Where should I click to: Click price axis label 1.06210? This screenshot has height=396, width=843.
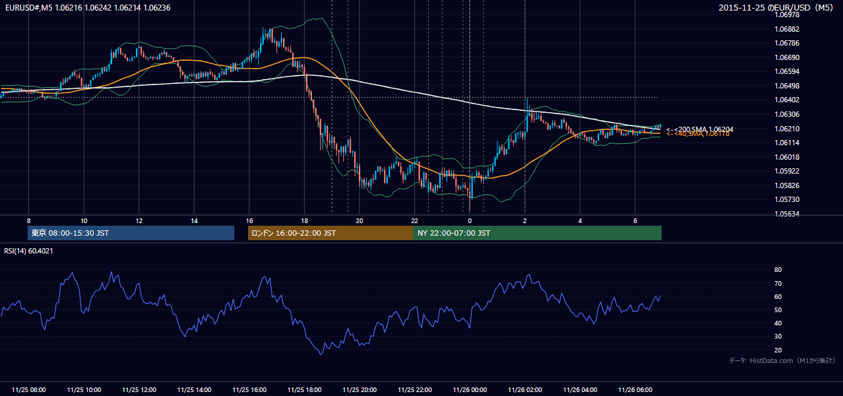[x=787, y=129]
